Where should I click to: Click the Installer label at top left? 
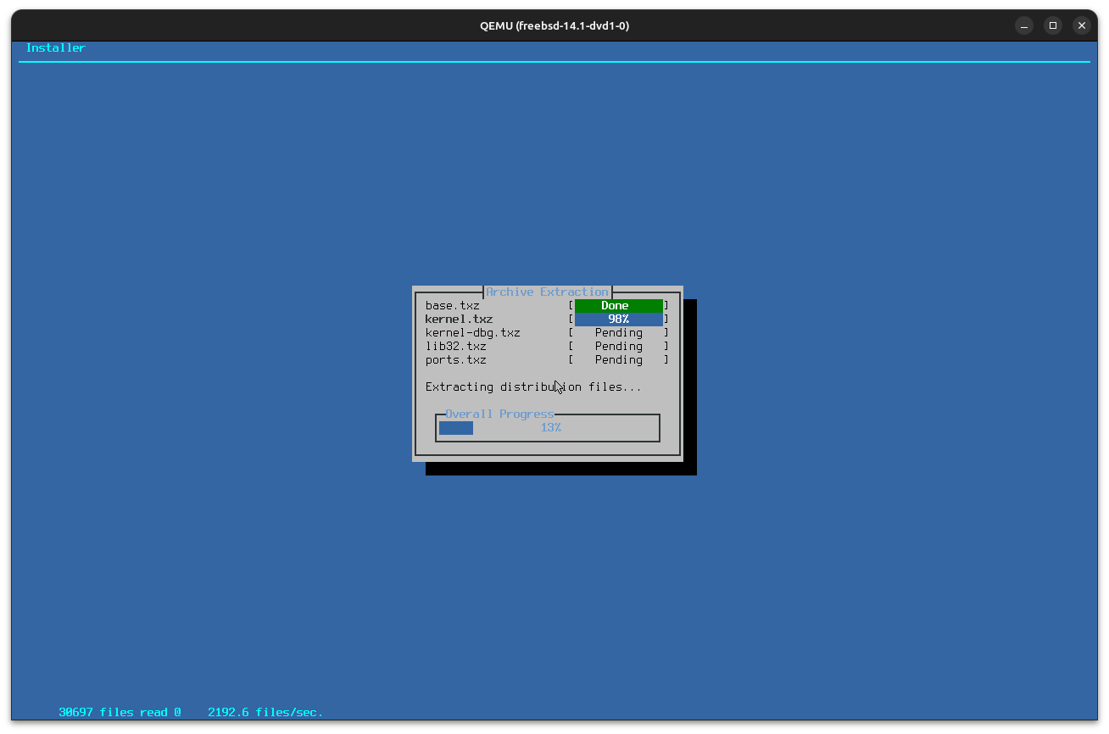tap(55, 48)
